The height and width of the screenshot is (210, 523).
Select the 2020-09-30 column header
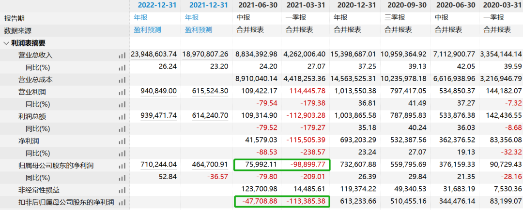tap(407, 5)
